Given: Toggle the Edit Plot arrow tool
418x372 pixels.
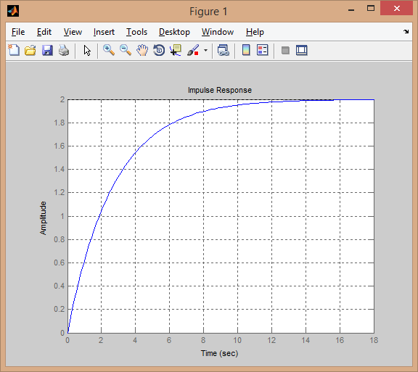Looking at the screenshot, I should point(87,50).
